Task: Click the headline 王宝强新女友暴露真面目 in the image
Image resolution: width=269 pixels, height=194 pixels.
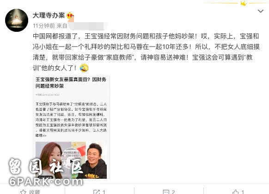Action: pos(63,79)
